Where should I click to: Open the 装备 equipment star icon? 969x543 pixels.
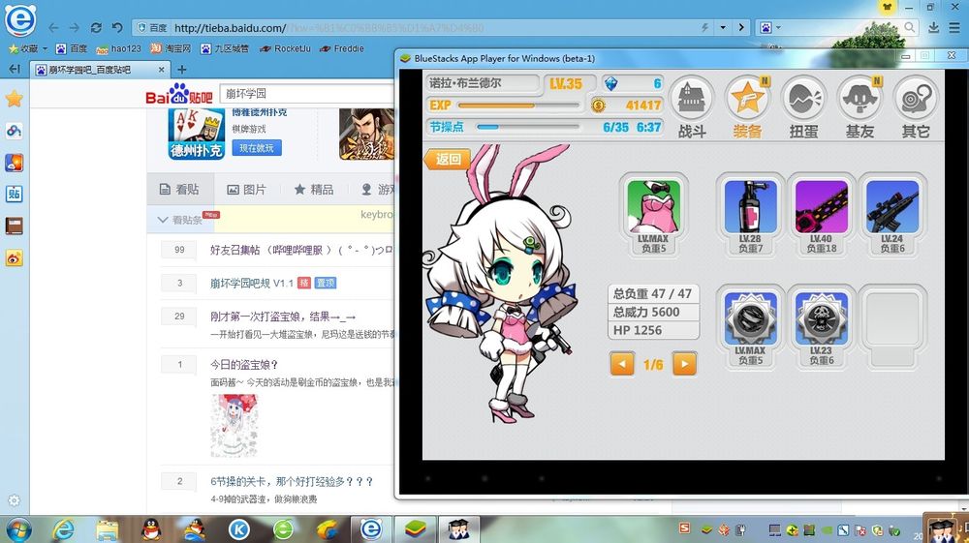coord(748,107)
